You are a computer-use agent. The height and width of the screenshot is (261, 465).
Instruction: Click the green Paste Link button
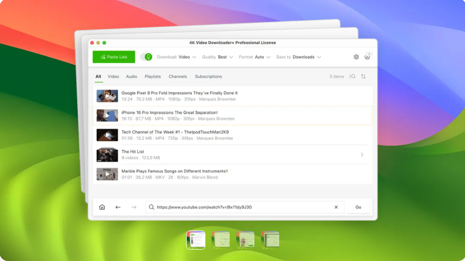click(114, 57)
